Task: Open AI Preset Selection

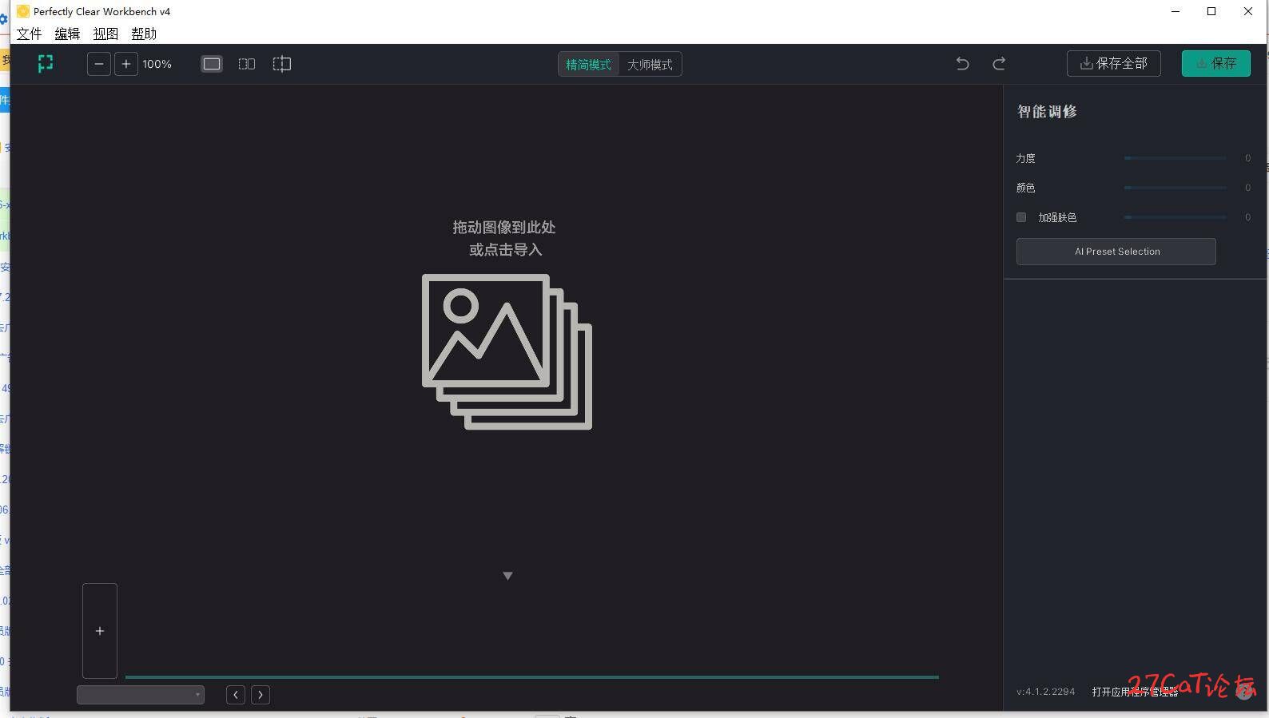Action: click(x=1116, y=252)
